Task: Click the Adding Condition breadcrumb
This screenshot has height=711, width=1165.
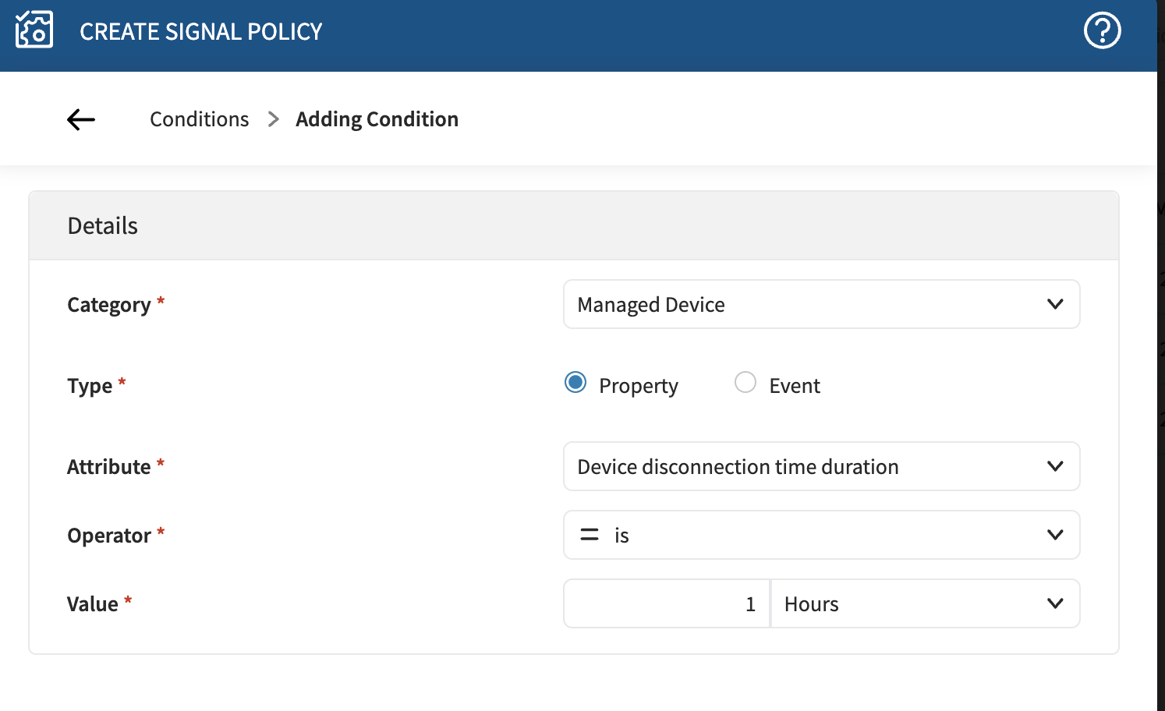Action: point(377,119)
